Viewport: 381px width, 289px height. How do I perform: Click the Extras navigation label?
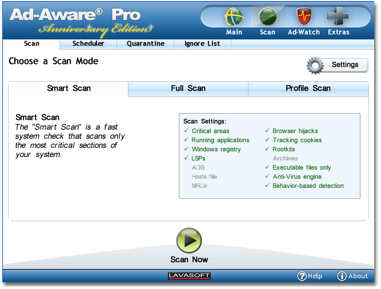pyautogui.click(x=339, y=32)
